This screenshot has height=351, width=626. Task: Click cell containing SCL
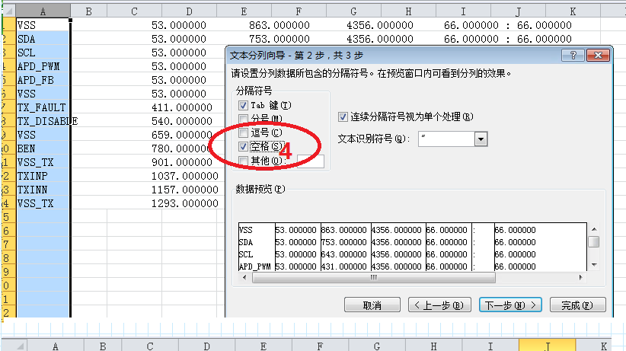[43, 53]
